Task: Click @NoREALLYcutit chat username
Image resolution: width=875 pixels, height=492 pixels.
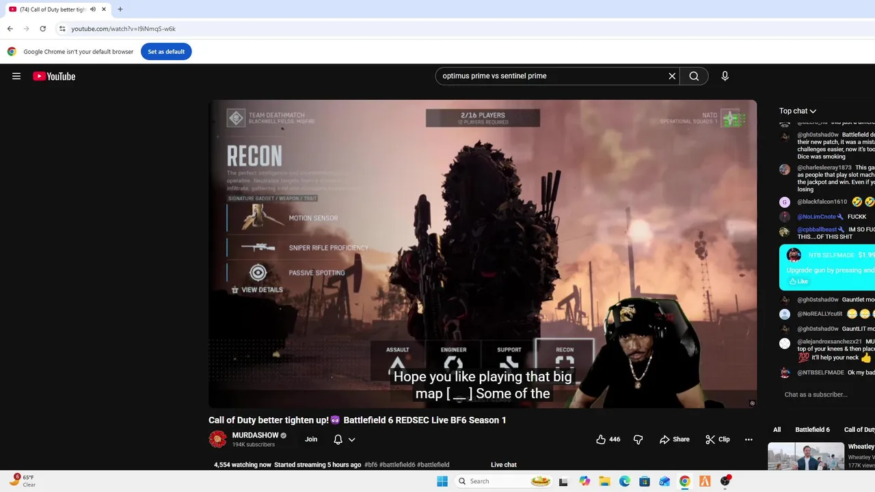Action: pos(820,314)
